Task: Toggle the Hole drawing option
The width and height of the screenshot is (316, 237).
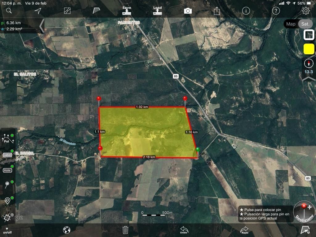Action: [7, 170]
